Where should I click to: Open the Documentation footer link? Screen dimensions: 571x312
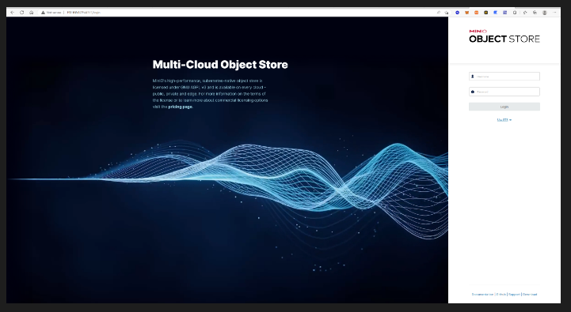[482, 294]
